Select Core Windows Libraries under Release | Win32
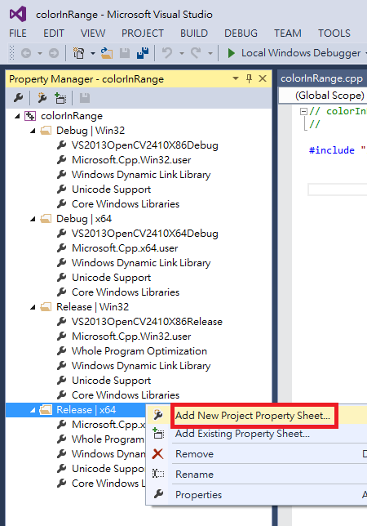 click(x=126, y=395)
